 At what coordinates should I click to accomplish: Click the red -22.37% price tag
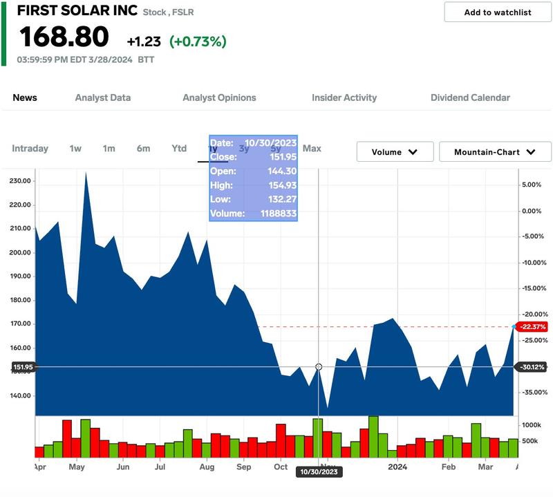point(532,327)
